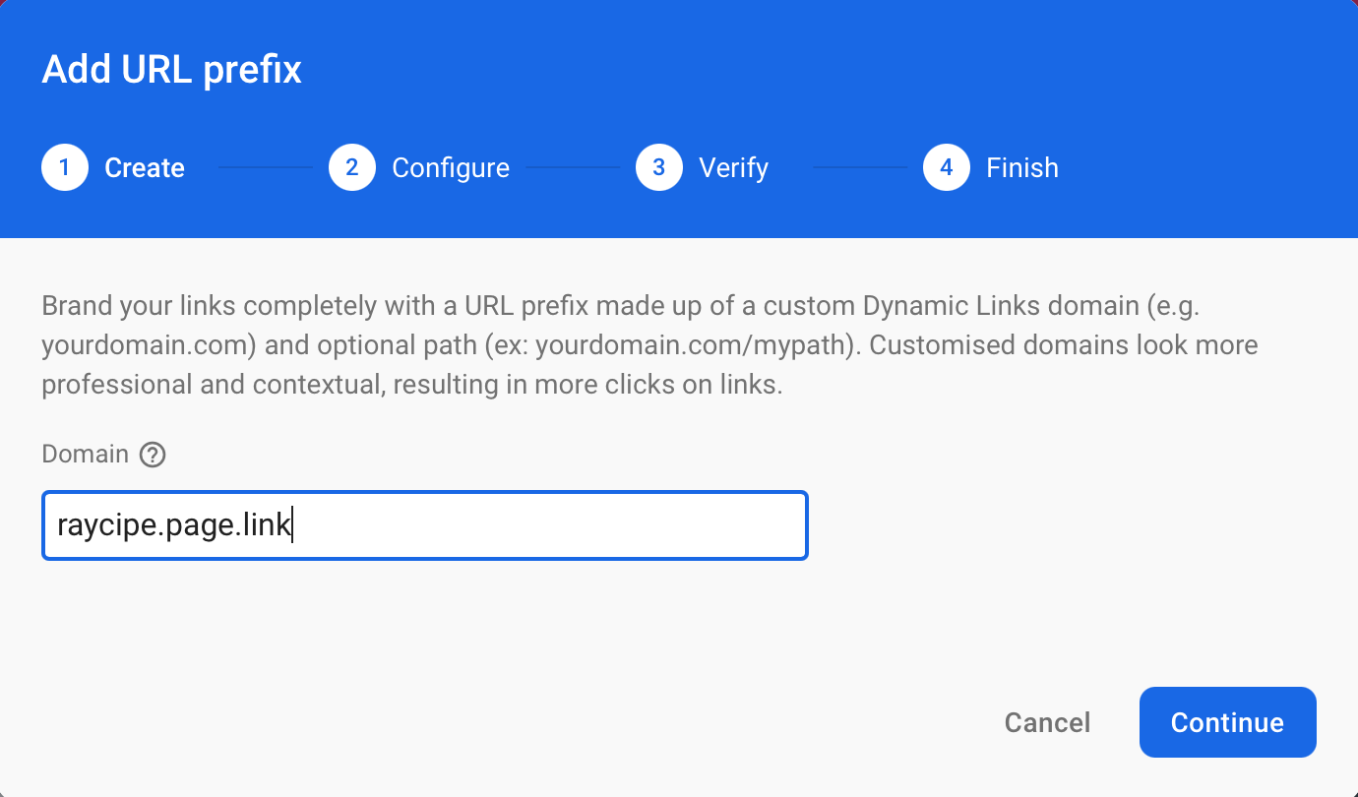Place cursor in the domain input field
Viewport: 1358px width, 797px height.
tap(423, 524)
